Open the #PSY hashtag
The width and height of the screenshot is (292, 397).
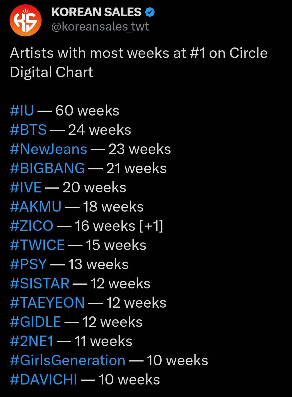pyautogui.click(x=28, y=265)
